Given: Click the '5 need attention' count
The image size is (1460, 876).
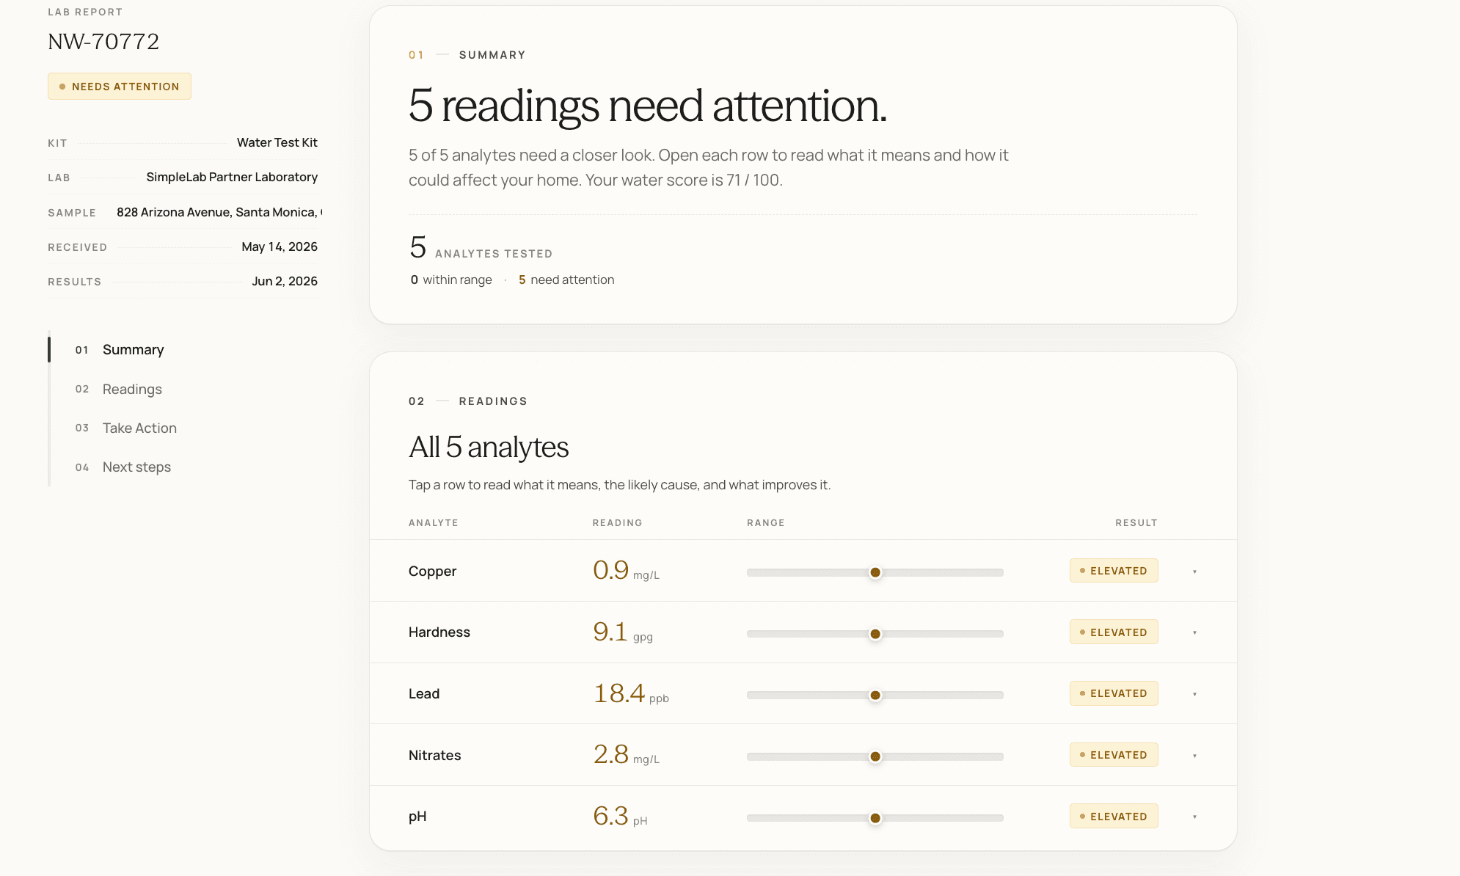Looking at the screenshot, I should pyautogui.click(x=566, y=280).
